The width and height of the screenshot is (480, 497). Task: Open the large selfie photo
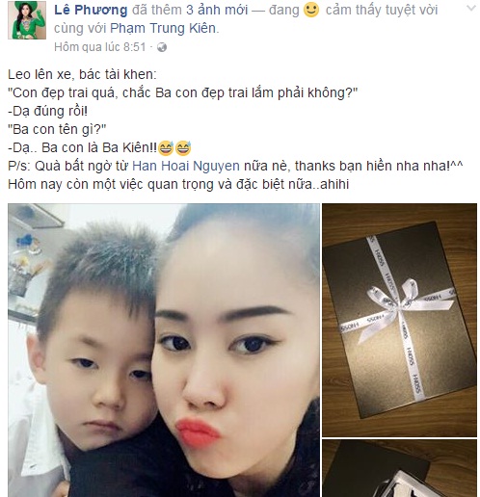164,350
